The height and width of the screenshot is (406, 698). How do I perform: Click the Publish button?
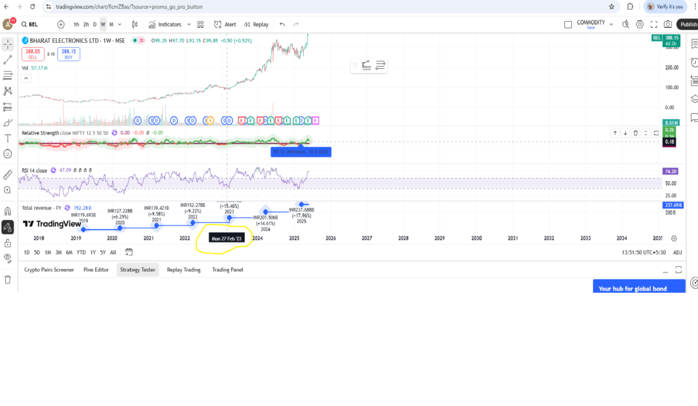688,25
